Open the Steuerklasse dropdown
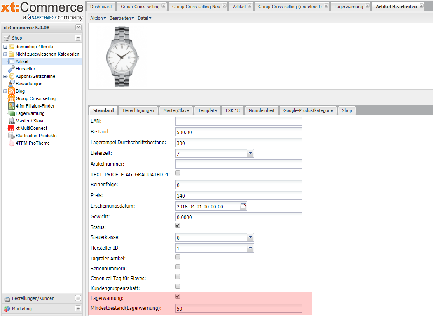 250,237
